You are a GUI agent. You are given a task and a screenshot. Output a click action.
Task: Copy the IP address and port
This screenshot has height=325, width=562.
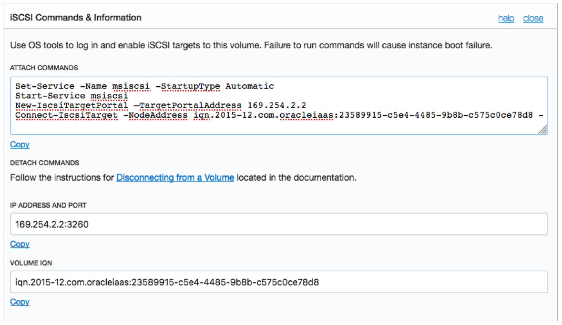pyautogui.click(x=20, y=244)
